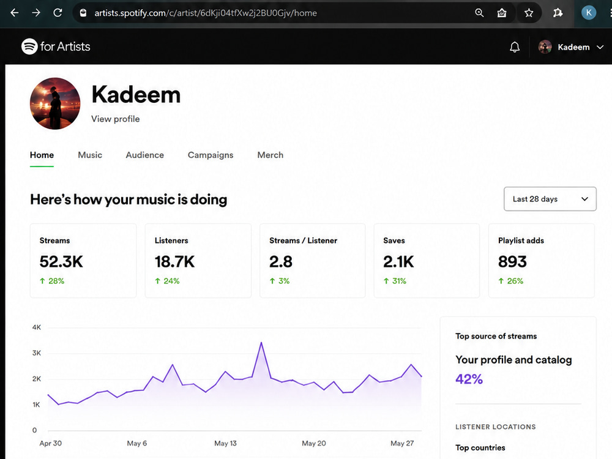This screenshot has height=459, width=612.
Task: Click the May 6 axis label
Action: coord(136,443)
